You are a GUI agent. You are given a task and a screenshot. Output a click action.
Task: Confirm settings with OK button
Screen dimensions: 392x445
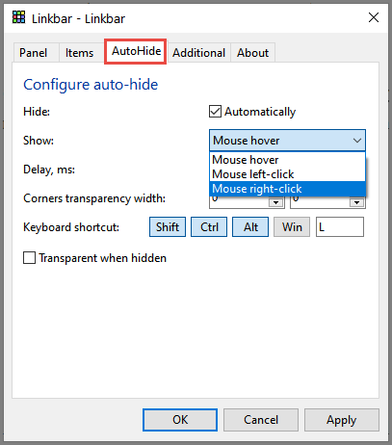(x=180, y=420)
